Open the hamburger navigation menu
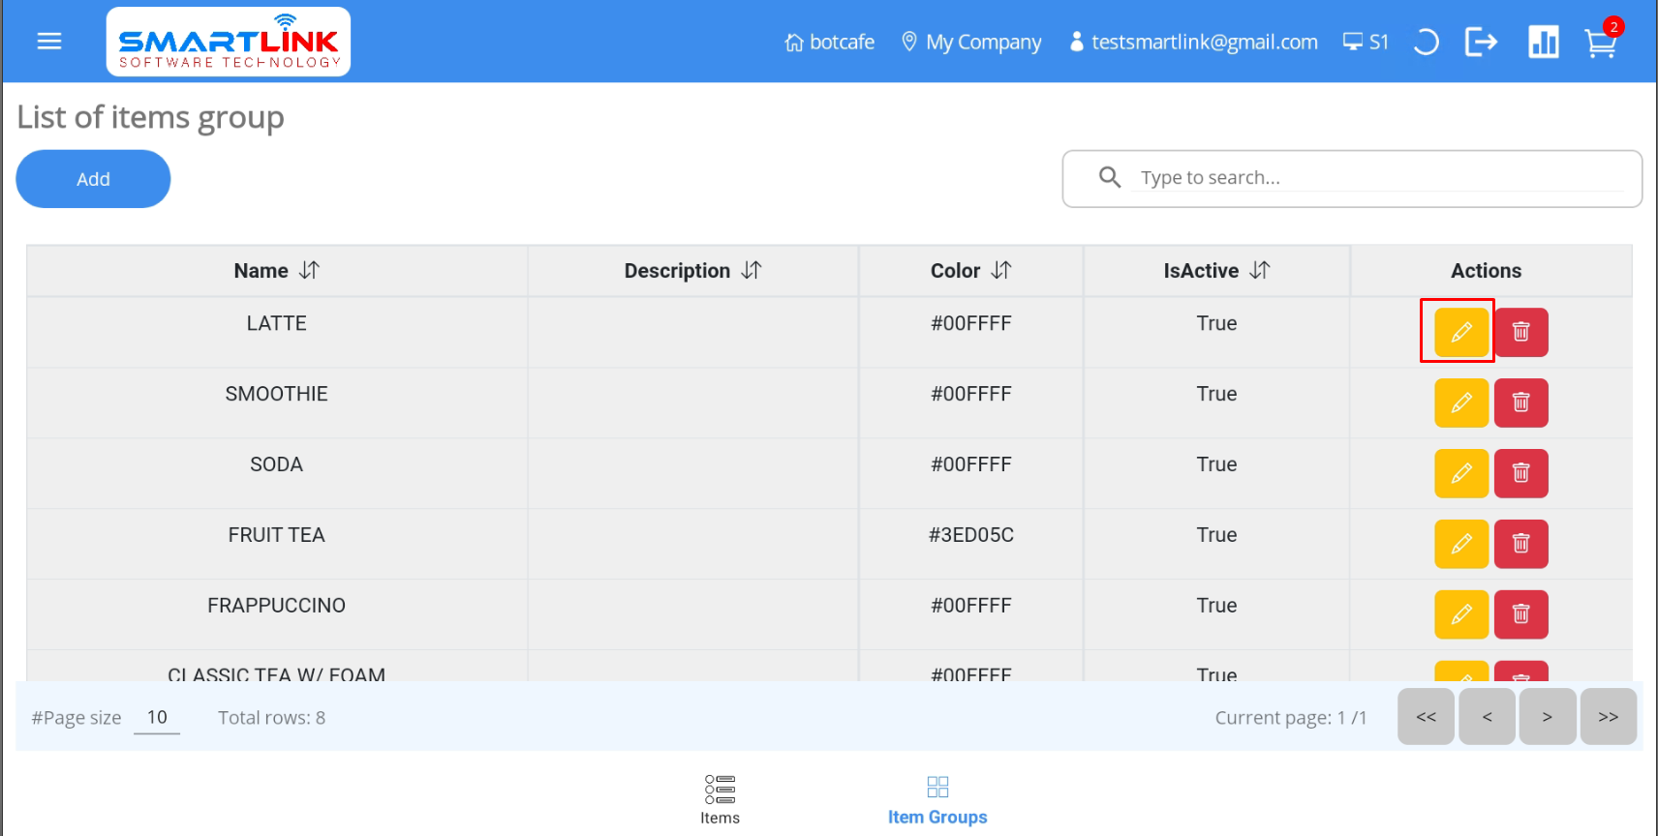Image resolution: width=1658 pixels, height=836 pixels. coord(48,42)
